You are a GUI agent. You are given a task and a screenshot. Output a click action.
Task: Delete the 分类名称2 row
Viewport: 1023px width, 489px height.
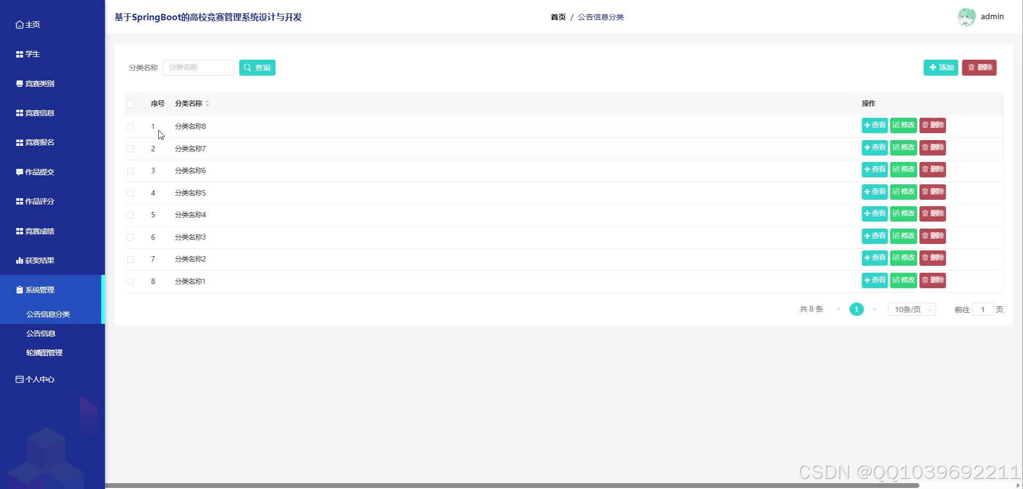pyautogui.click(x=933, y=258)
